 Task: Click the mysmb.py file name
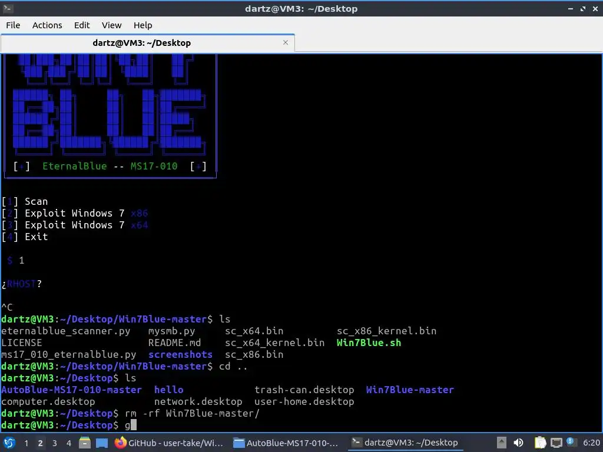tap(171, 331)
